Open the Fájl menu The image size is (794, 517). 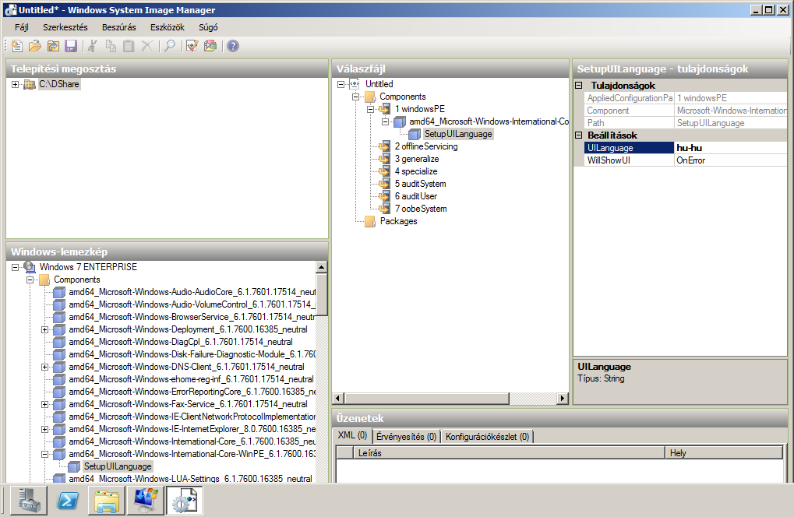[21, 27]
